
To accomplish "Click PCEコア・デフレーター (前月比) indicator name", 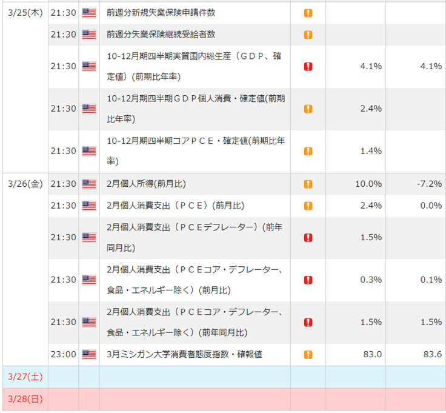I will (x=195, y=280).
